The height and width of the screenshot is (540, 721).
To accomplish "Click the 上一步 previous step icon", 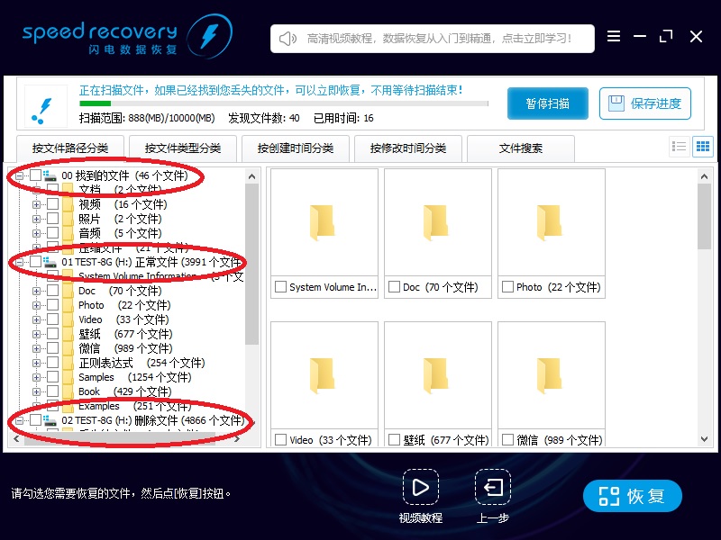I will click(x=492, y=489).
